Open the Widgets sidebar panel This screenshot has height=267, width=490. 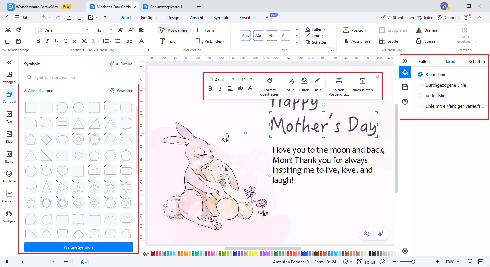click(x=9, y=216)
